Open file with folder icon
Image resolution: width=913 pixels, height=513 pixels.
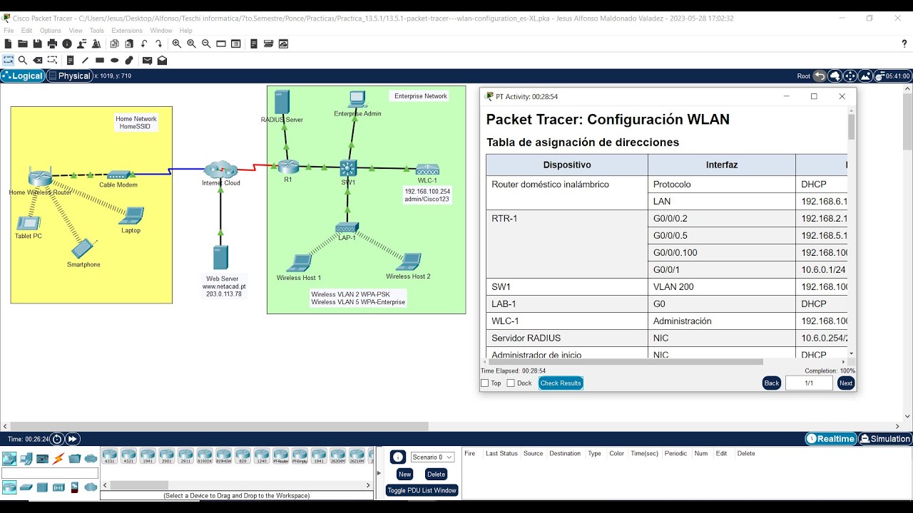(x=23, y=43)
